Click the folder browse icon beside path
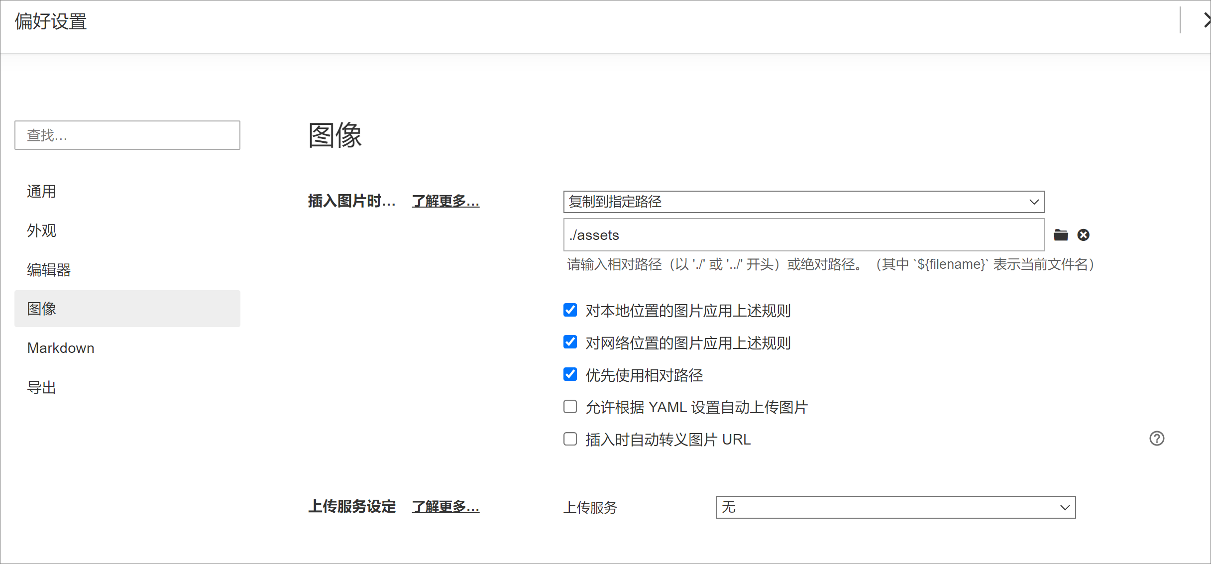1211x564 pixels. (1061, 235)
